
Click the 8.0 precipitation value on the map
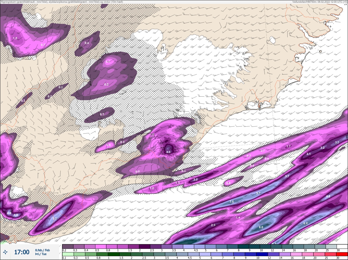[261, 227]
